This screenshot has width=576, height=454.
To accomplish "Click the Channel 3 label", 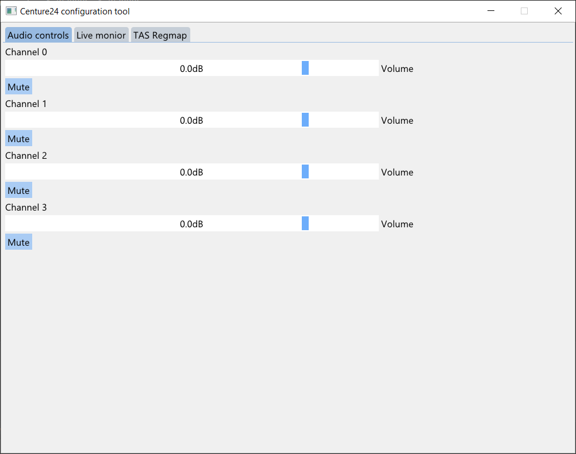I will 26,208.
